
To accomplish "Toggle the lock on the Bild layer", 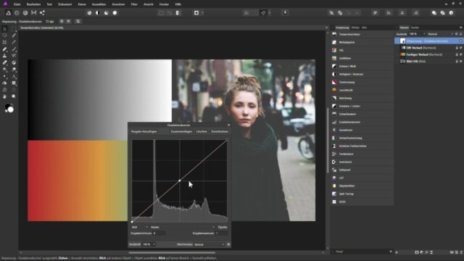I will pyautogui.click(x=457, y=61).
